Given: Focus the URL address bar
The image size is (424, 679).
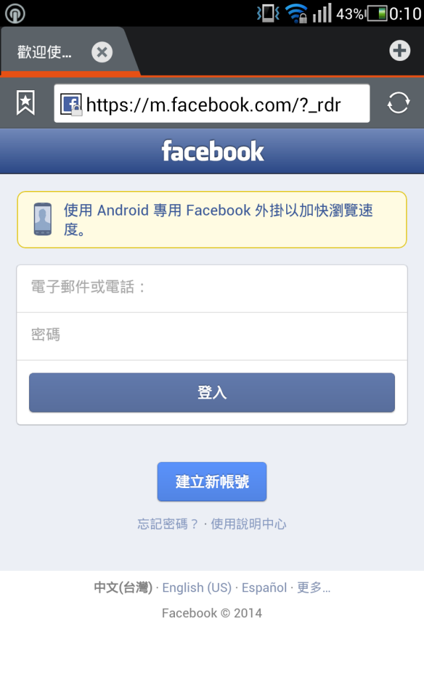Looking at the screenshot, I should pyautogui.click(x=211, y=103).
